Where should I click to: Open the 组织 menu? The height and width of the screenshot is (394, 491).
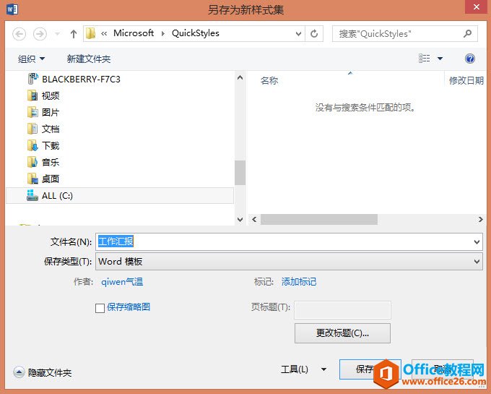tap(31, 59)
